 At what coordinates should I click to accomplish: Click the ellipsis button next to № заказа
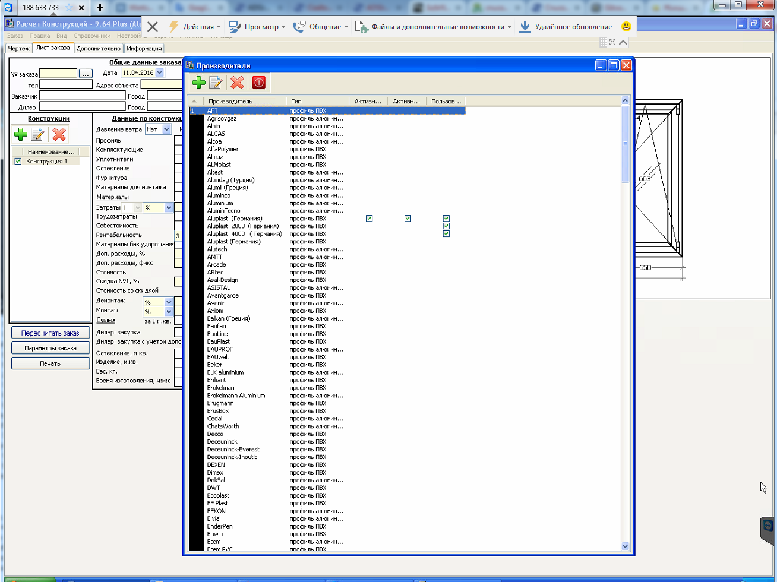pos(86,74)
